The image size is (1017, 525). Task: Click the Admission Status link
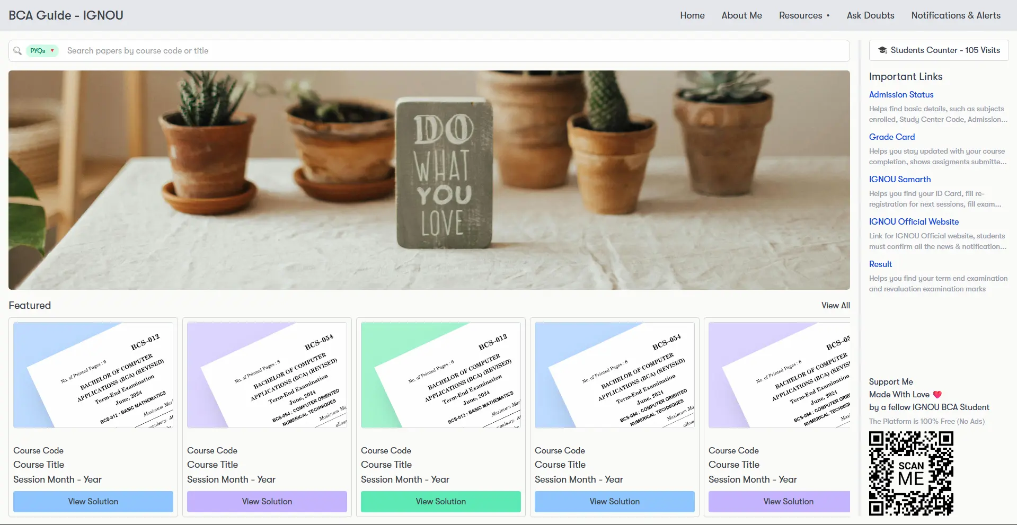coord(901,94)
